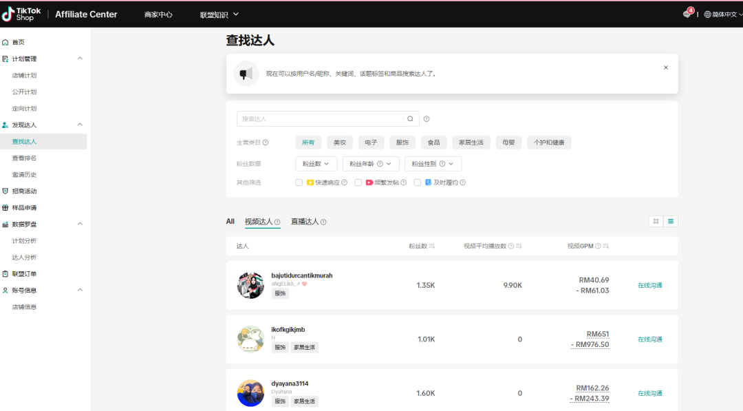Enable the 频繁发贴 checkbox
This screenshot has height=411, width=743.
pyautogui.click(x=358, y=182)
